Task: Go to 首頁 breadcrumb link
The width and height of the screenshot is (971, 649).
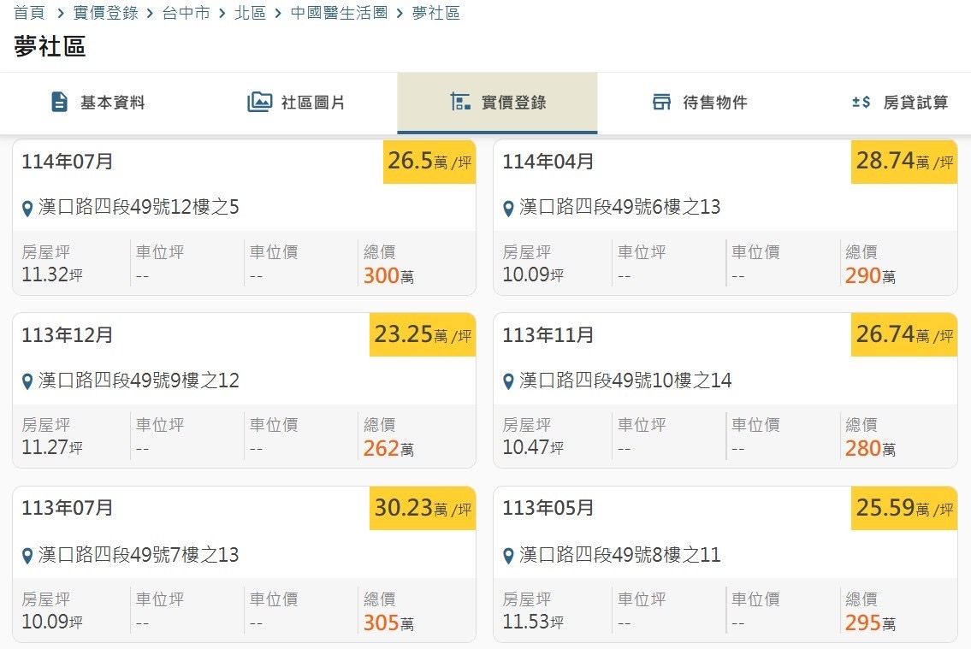Action: click(x=29, y=13)
